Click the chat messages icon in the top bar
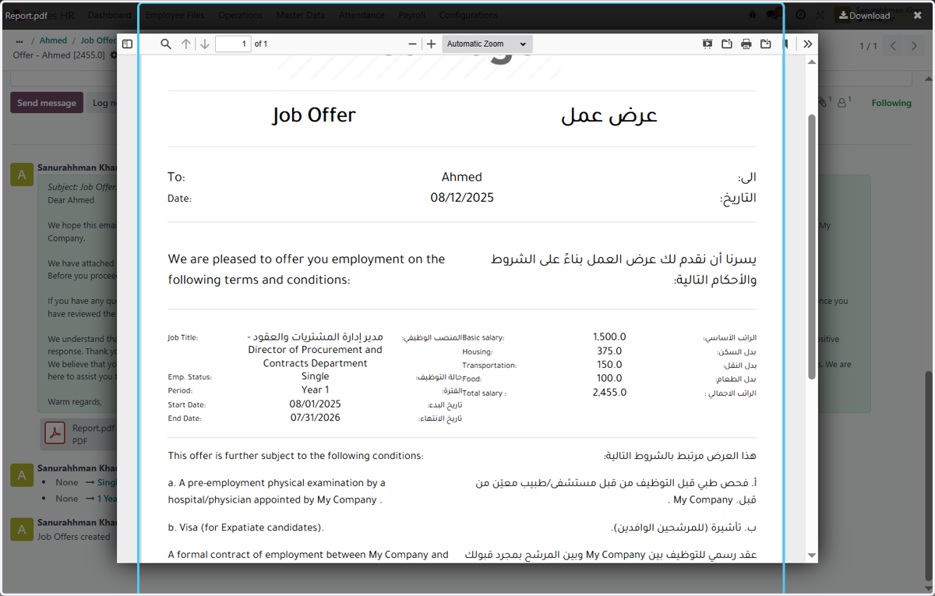The image size is (935, 596). (773, 15)
